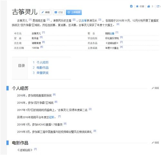The width and height of the screenshot is (161, 155).
Task: Click the line 2017年1月7日的陌陌现场盛典上
Action: 52,110
